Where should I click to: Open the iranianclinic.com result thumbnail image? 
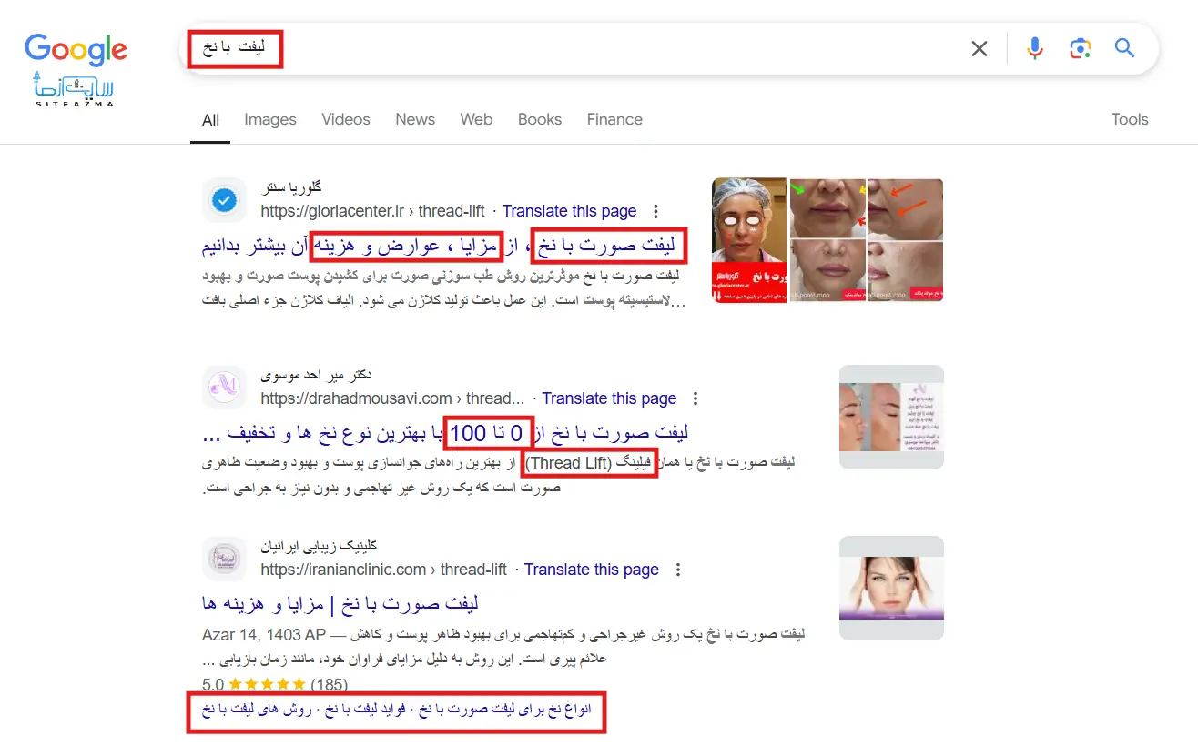[x=891, y=588]
